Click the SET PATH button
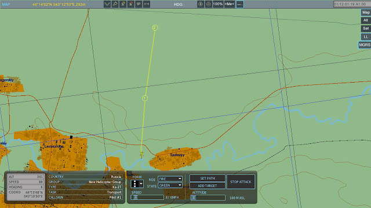 pos(208,179)
